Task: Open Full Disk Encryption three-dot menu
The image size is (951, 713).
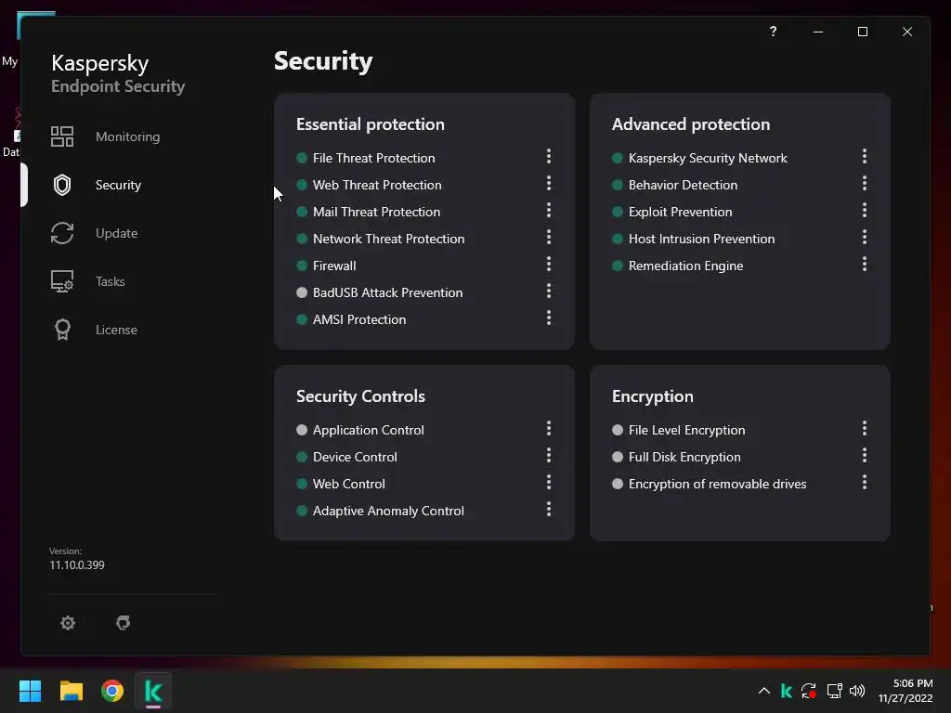Action: tap(865, 455)
